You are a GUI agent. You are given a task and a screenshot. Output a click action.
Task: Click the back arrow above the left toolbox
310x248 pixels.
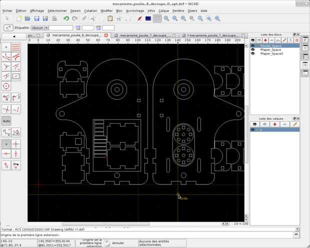[x=13, y=36]
